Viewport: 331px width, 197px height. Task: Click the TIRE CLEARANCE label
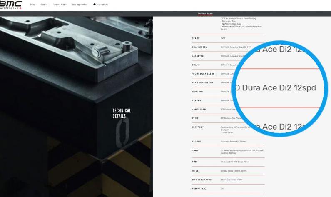(202, 180)
